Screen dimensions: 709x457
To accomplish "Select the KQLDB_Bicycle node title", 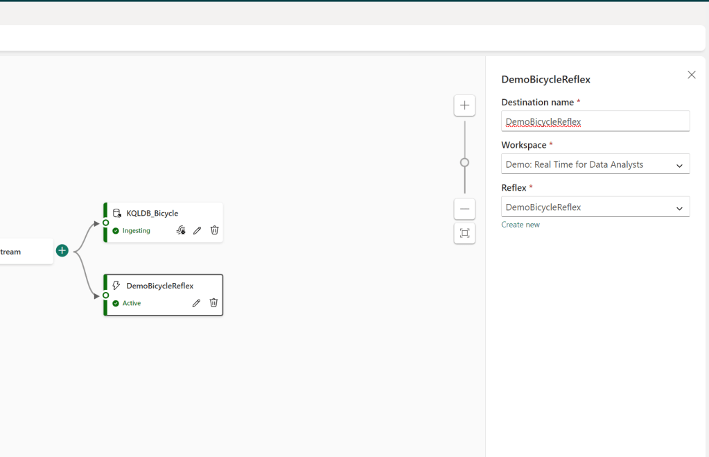I will [152, 214].
